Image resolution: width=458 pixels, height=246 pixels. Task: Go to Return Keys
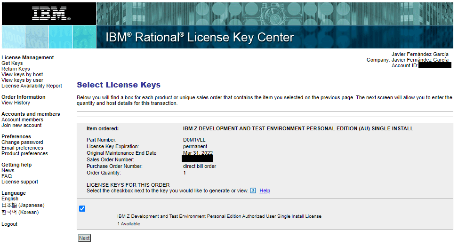[x=16, y=69]
